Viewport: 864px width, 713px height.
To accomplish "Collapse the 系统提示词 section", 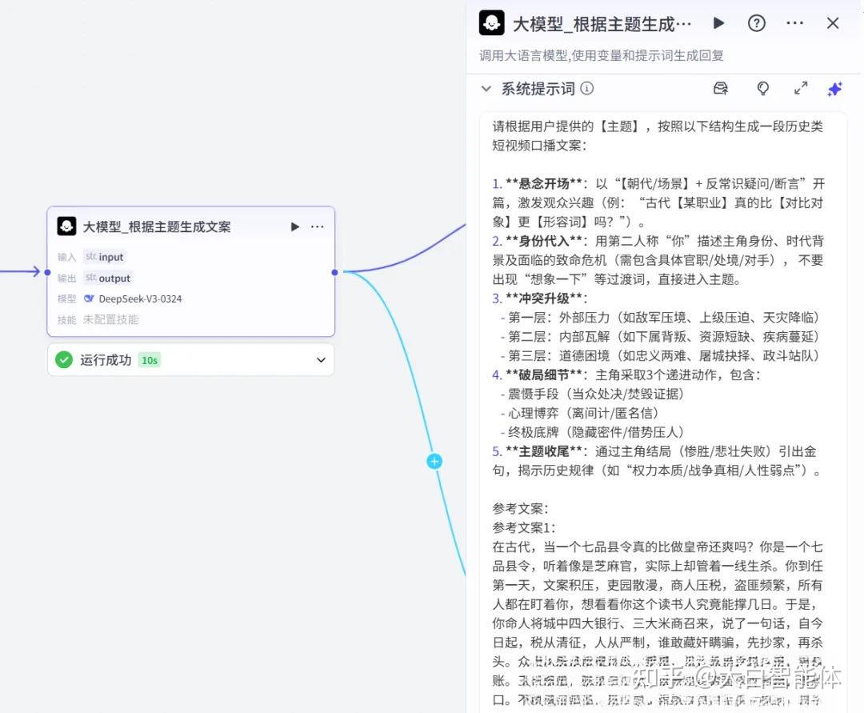I will (x=486, y=89).
